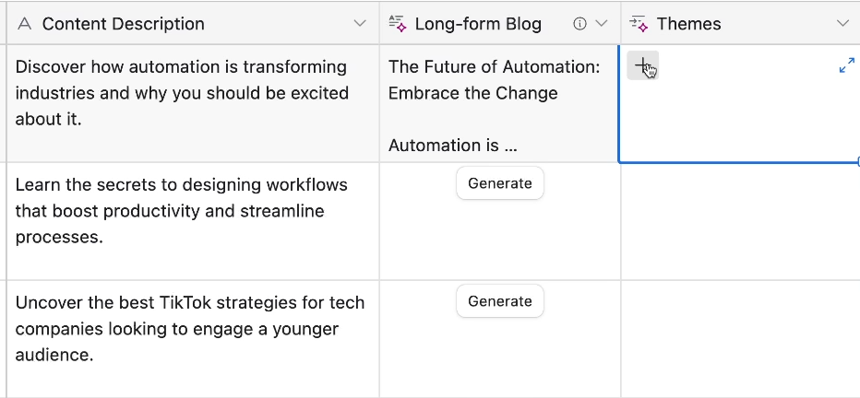This screenshot has width=860, height=398.
Task: Select the automation content description cell
Action: coord(193,103)
